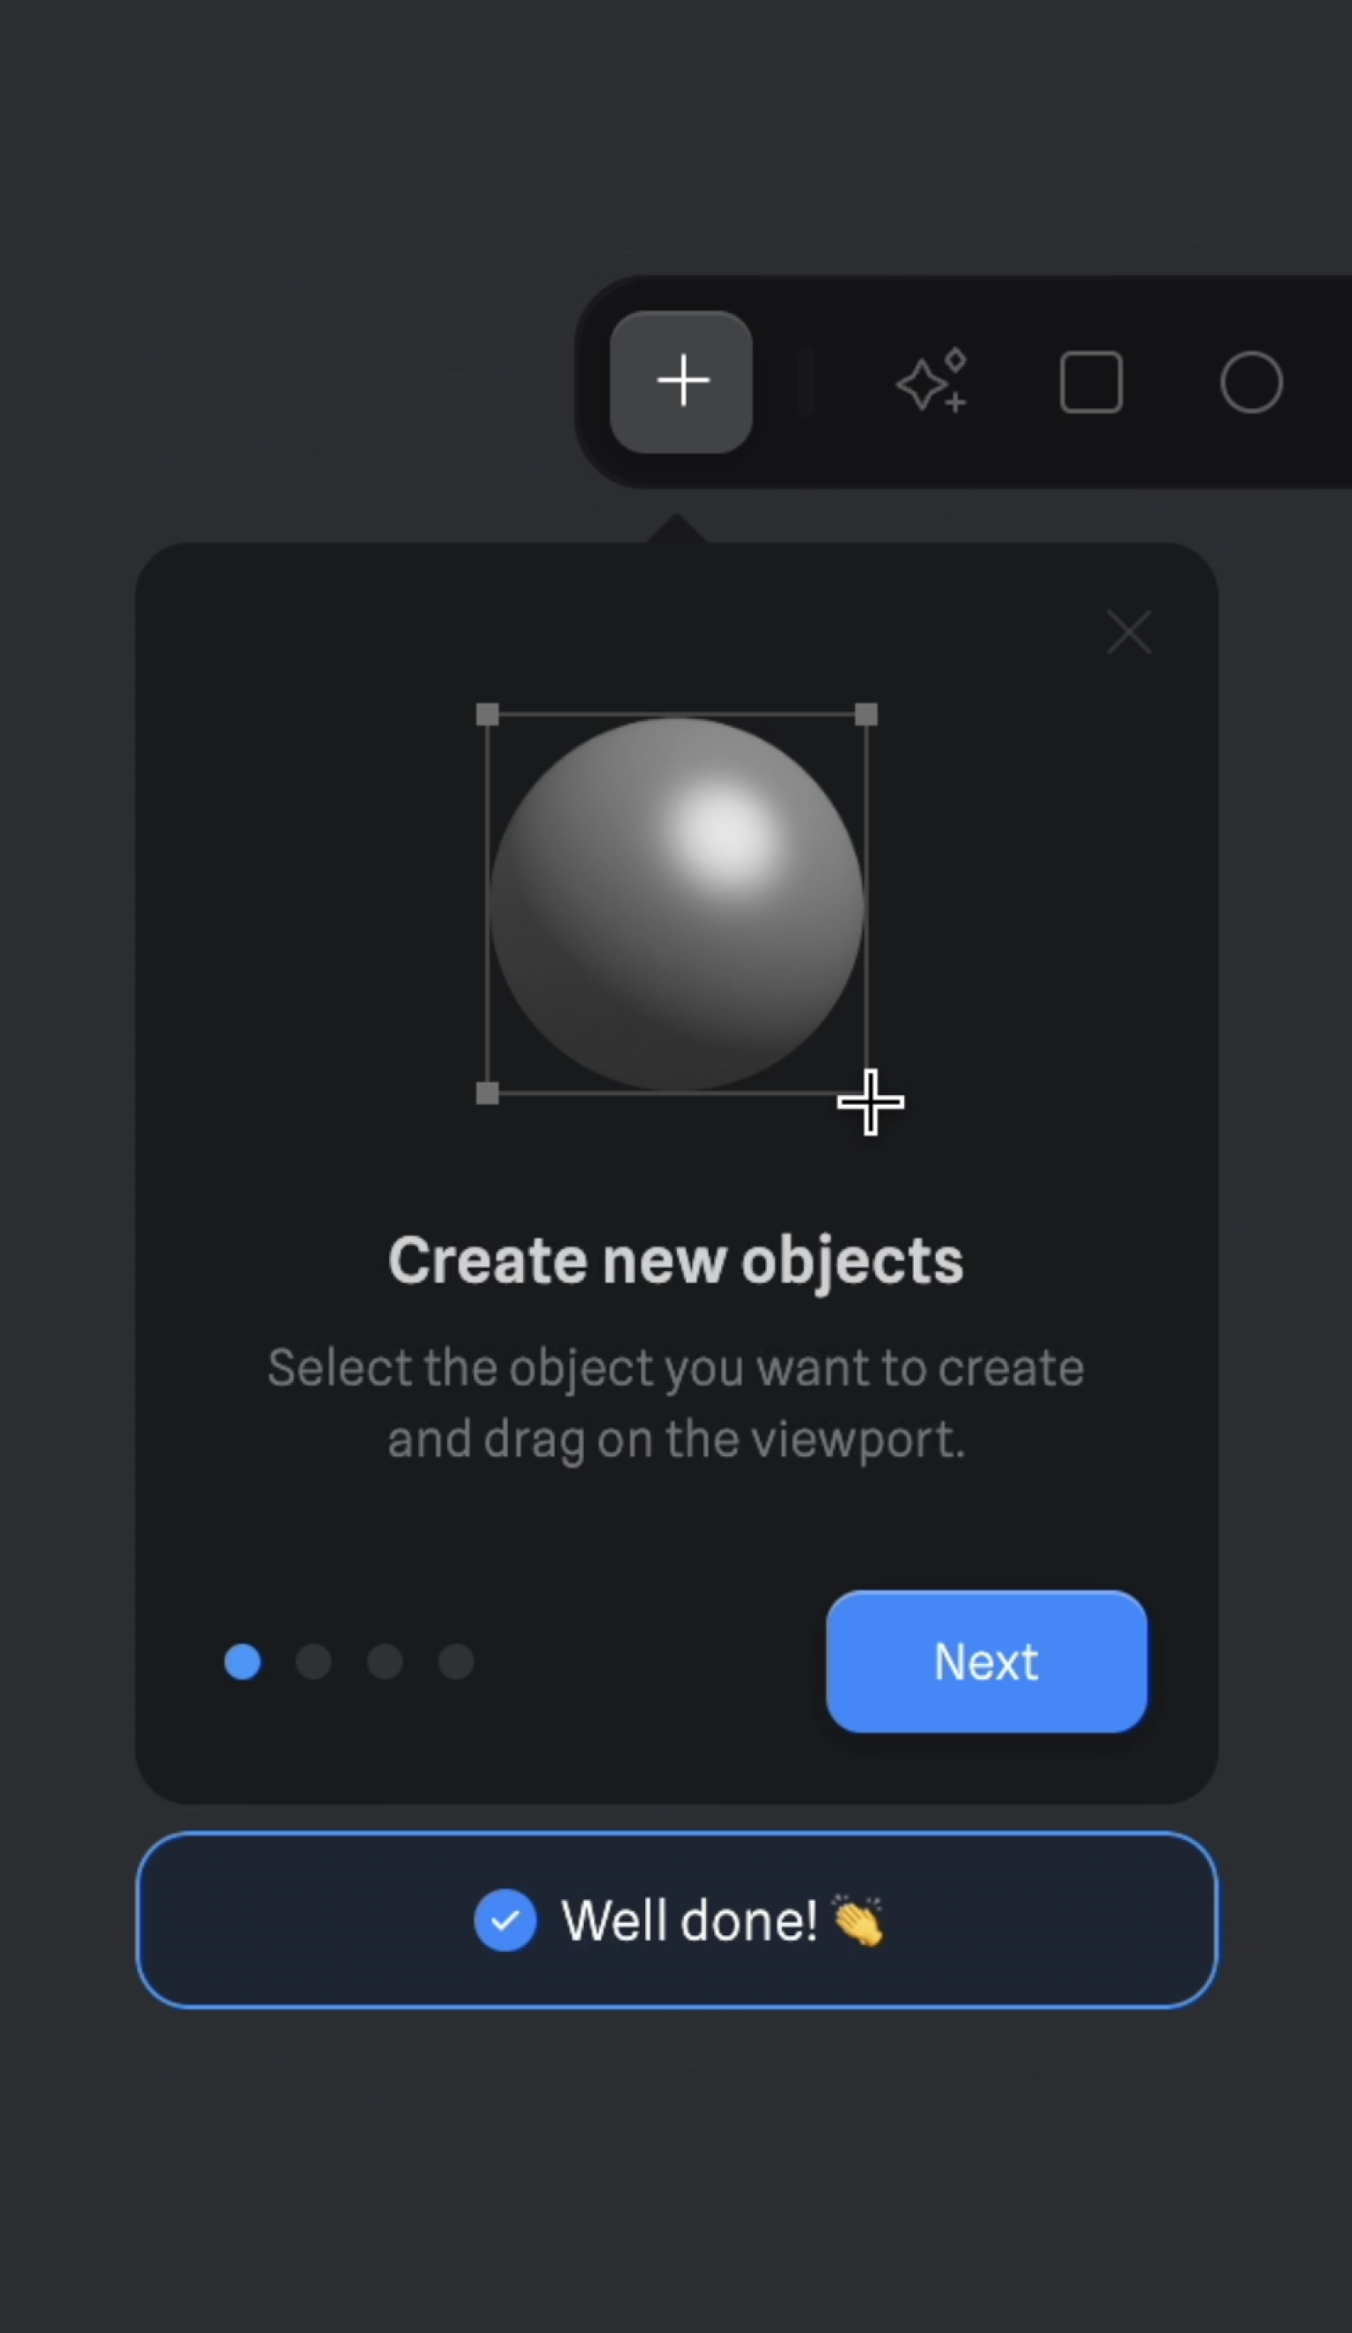This screenshot has width=1352, height=2333.
Task: Select the Ellipse tool
Action: click(1251, 383)
